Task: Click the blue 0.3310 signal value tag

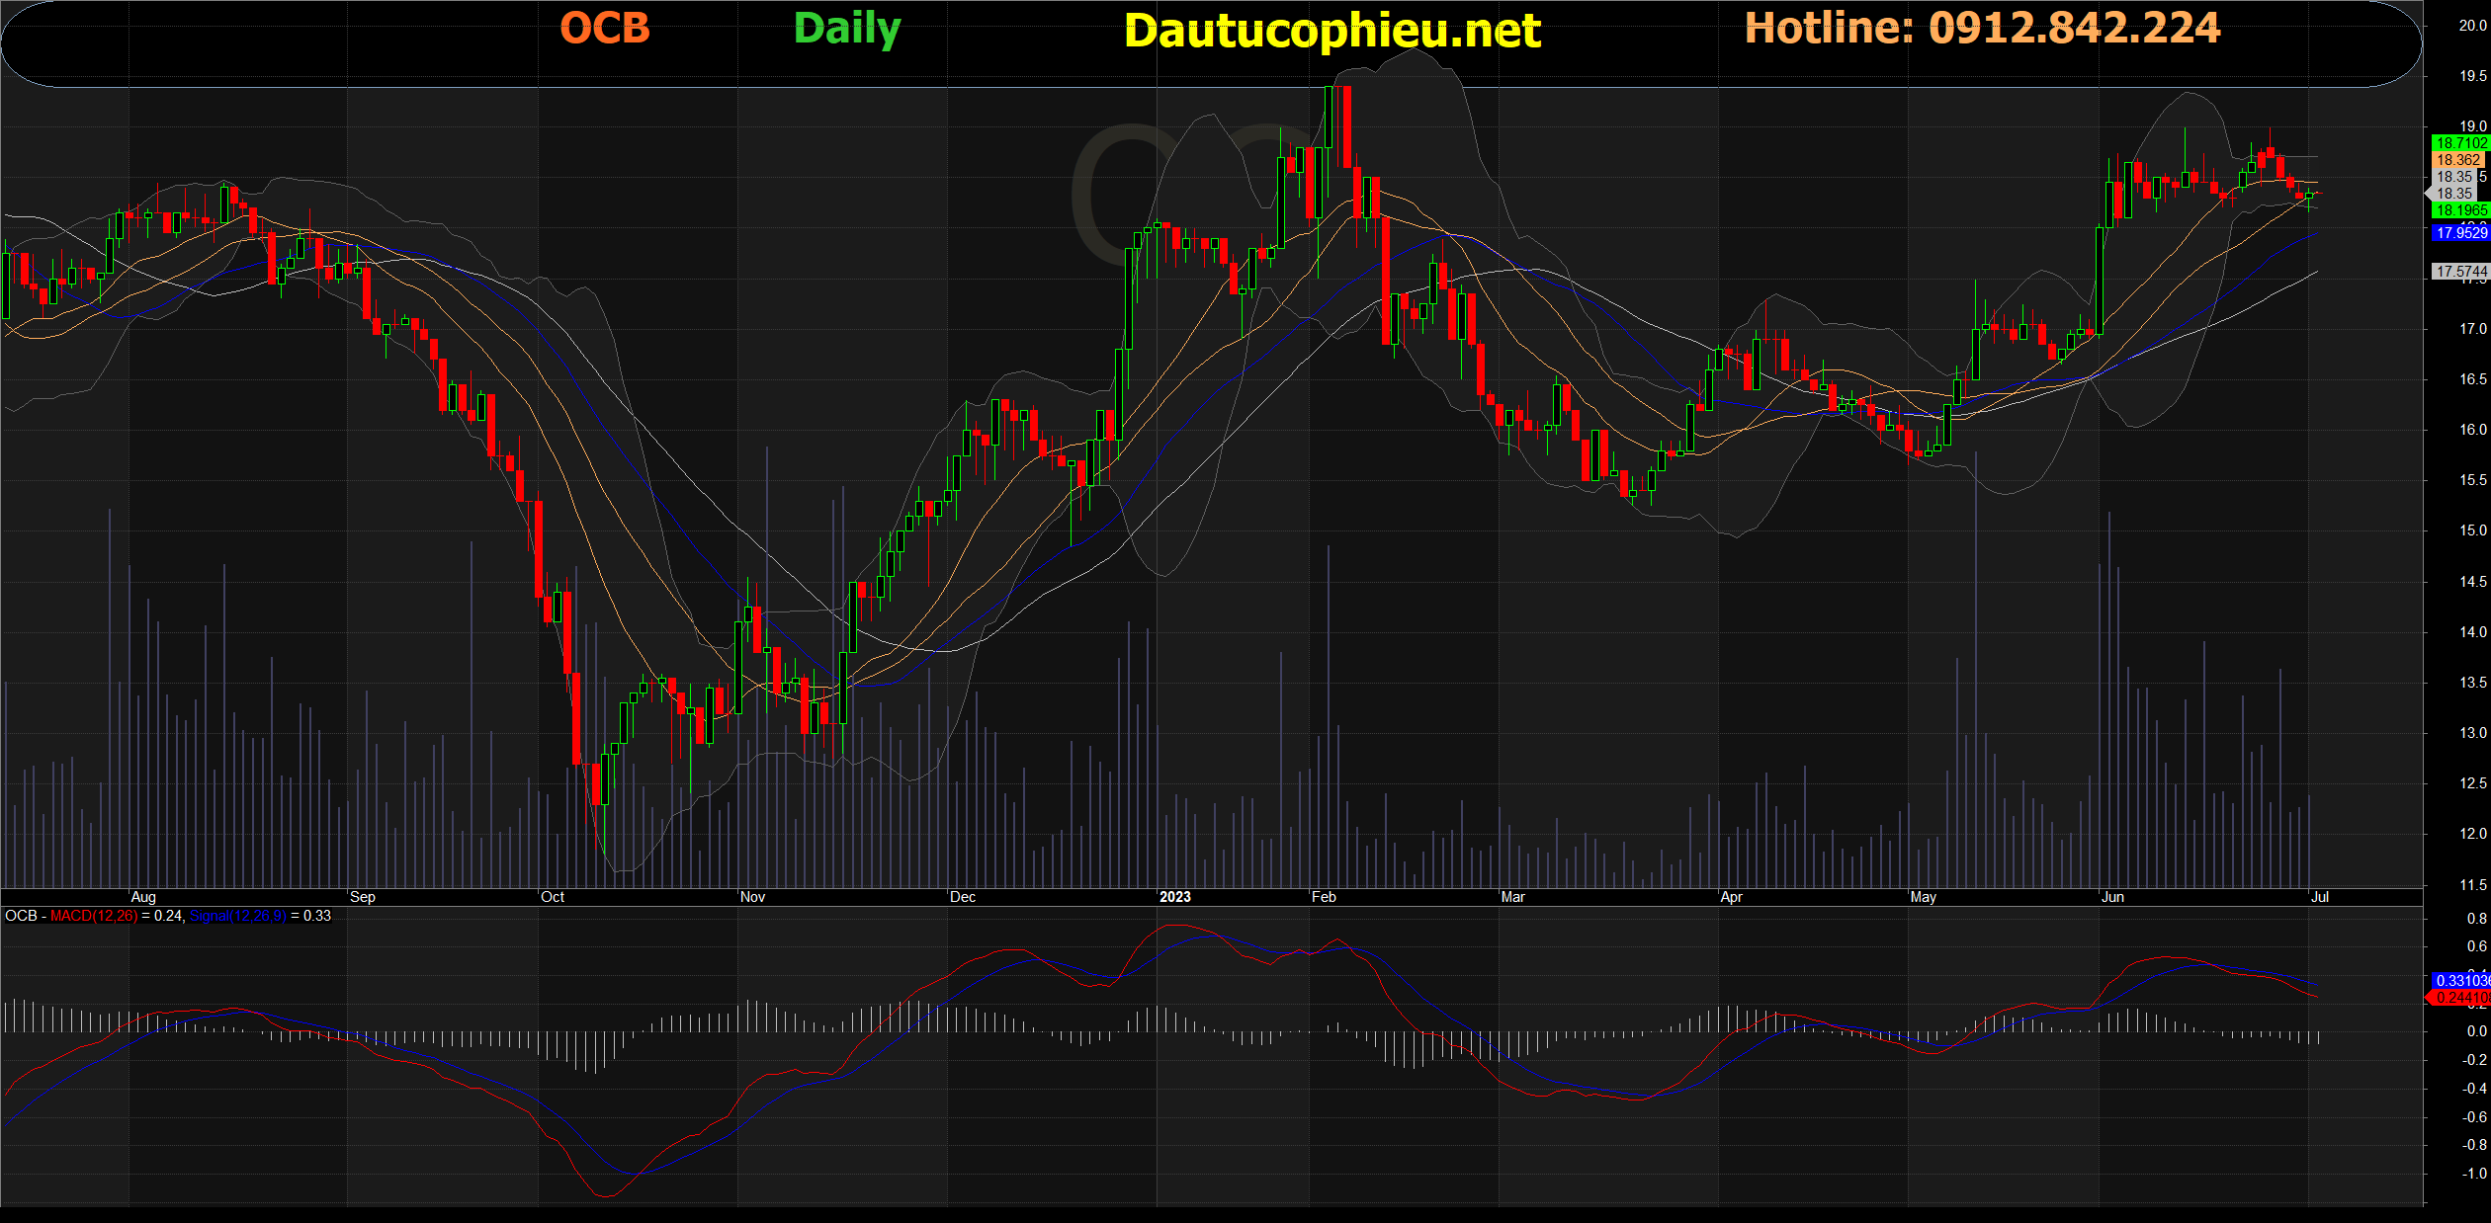Action: (x=2460, y=980)
